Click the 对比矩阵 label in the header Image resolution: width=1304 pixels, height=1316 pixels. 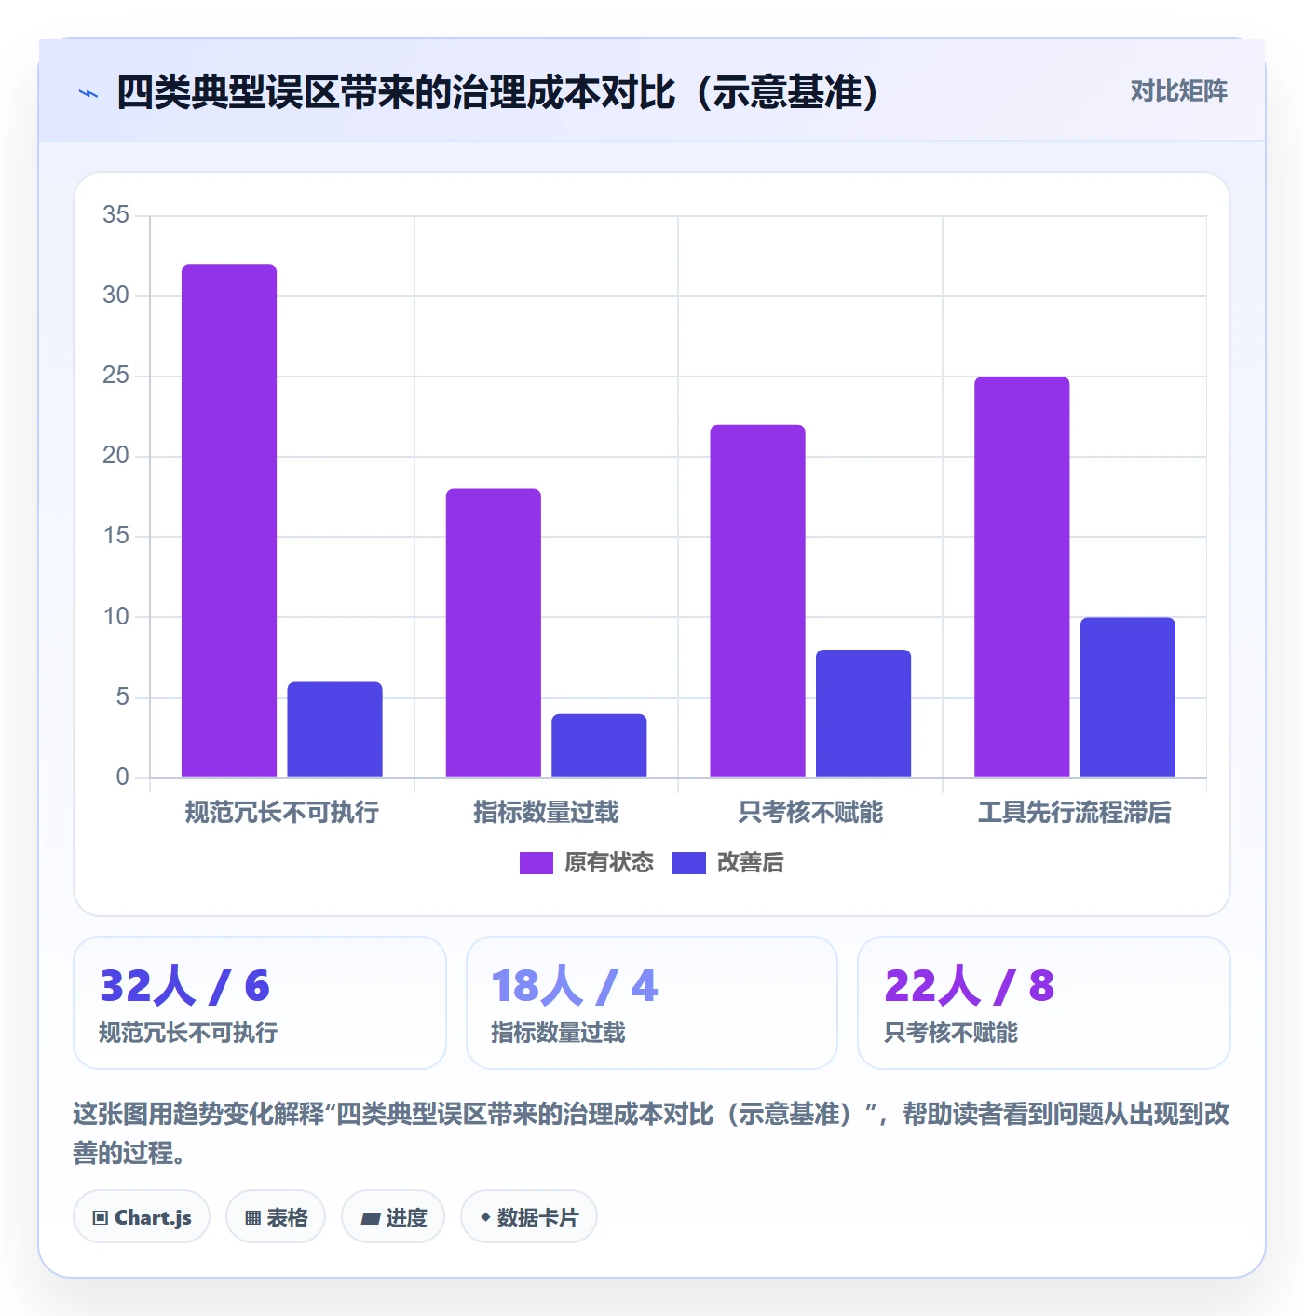1178,91
